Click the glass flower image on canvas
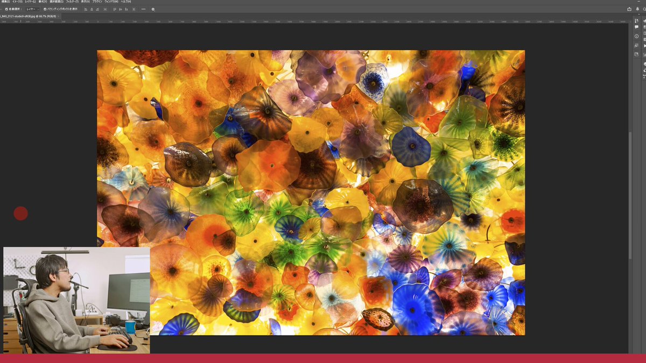The height and width of the screenshot is (363, 646). tap(311, 192)
